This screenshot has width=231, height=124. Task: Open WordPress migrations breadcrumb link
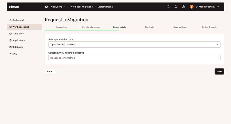81,7
